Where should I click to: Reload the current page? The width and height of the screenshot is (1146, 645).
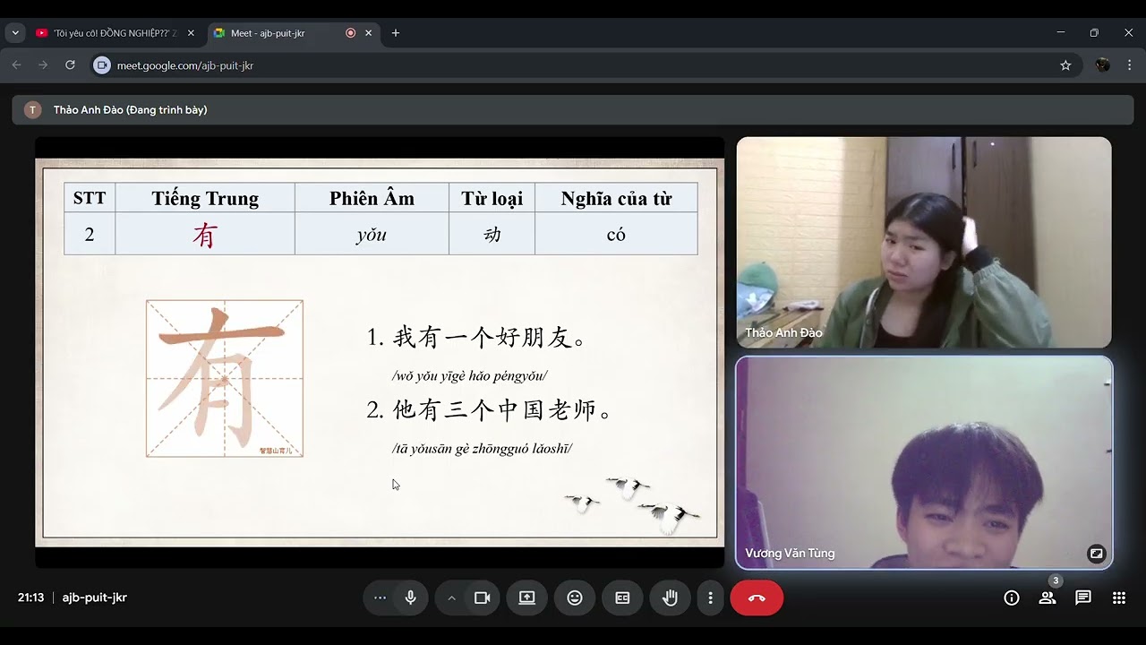pos(70,65)
